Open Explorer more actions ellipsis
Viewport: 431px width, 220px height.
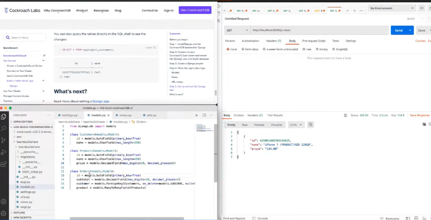[x=49, y=115]
